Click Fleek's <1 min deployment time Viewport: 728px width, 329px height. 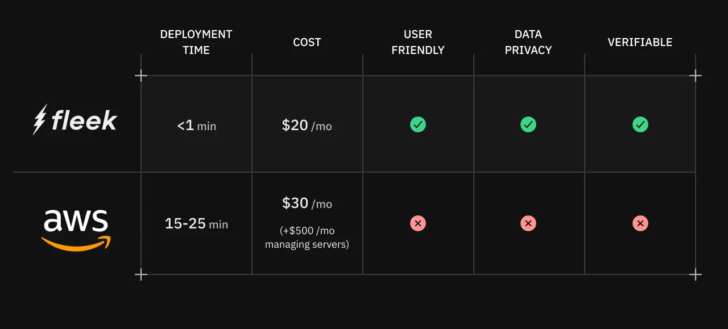196,126
